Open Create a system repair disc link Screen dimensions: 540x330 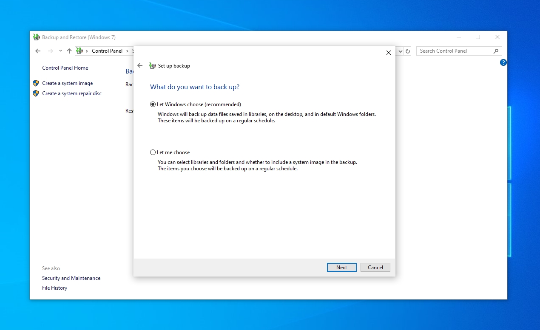click(72, 93)
